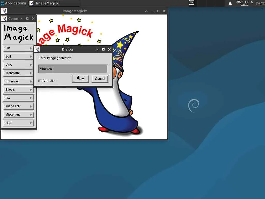Expand the File submenu arrow

click(x=31, y=48)
